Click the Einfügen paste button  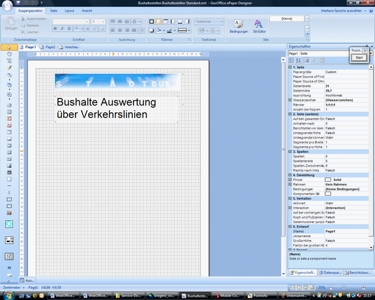(11, 24)
